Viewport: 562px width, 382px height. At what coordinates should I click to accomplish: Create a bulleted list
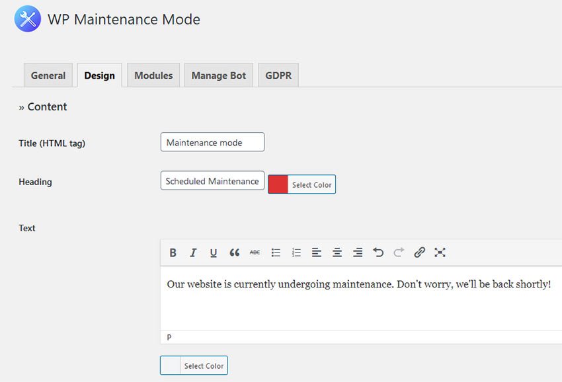(276, 252)
